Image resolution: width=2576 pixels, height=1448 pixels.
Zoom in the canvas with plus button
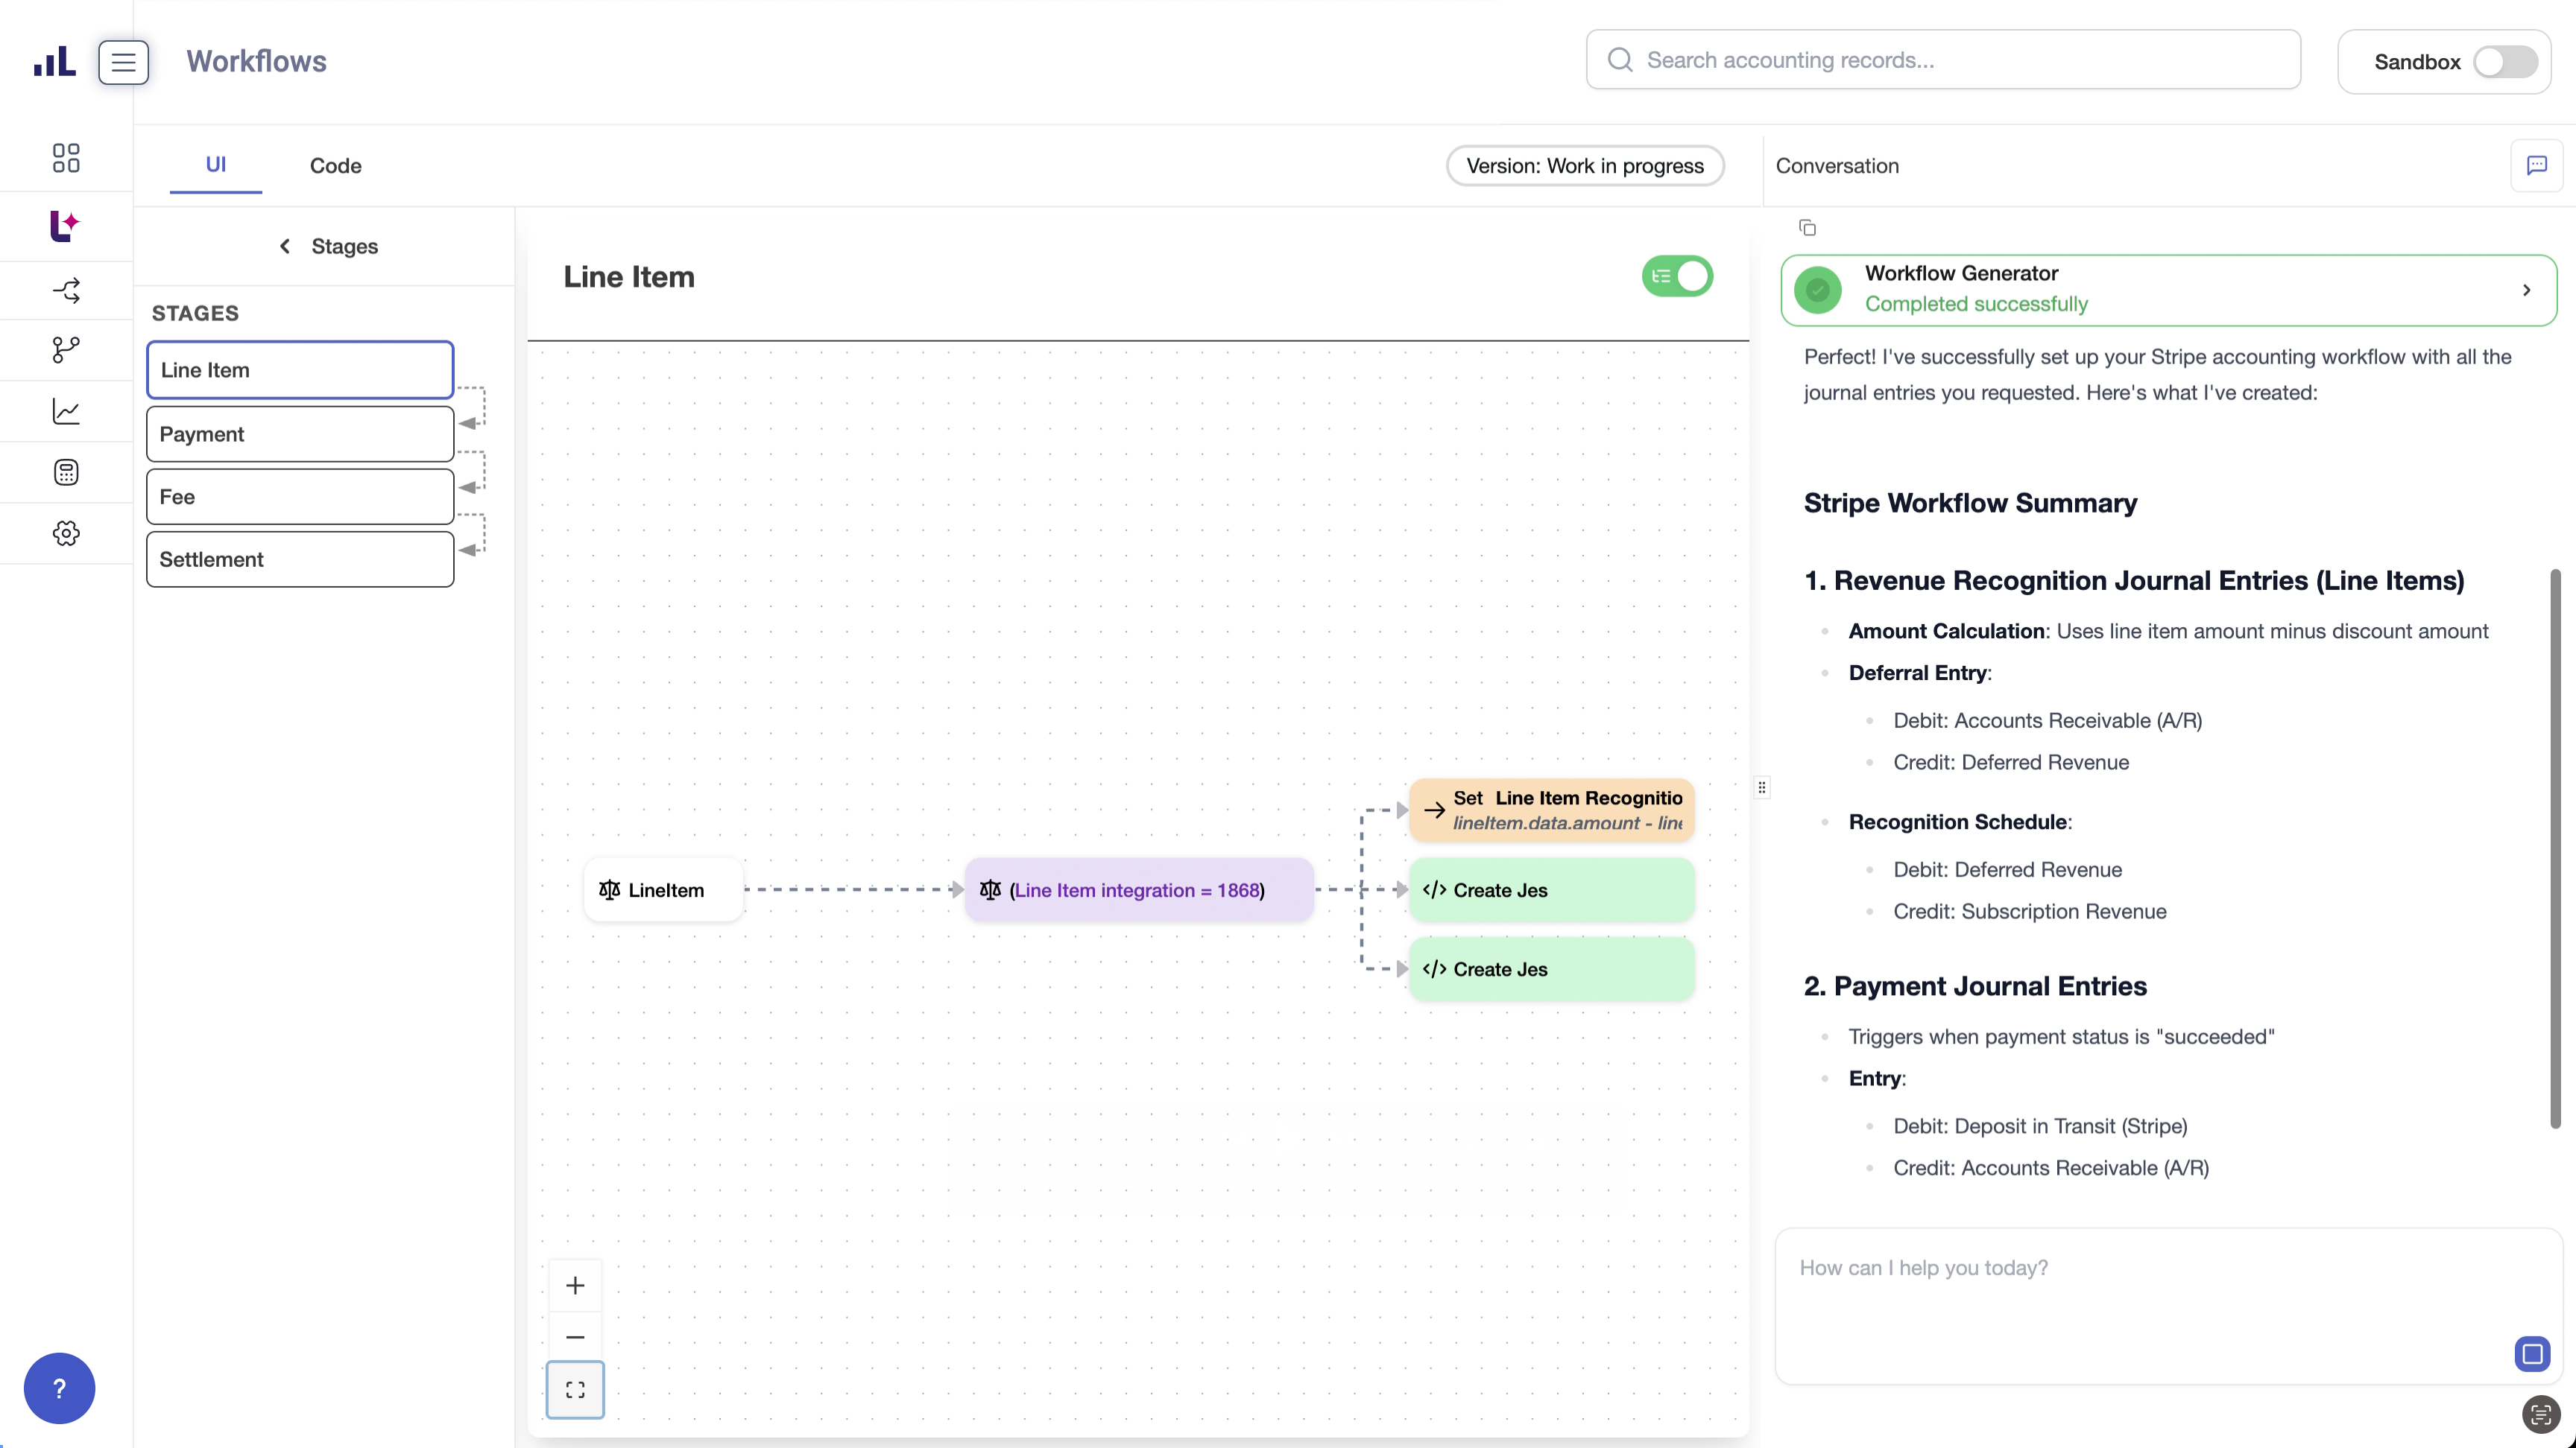pos(575,1285)
